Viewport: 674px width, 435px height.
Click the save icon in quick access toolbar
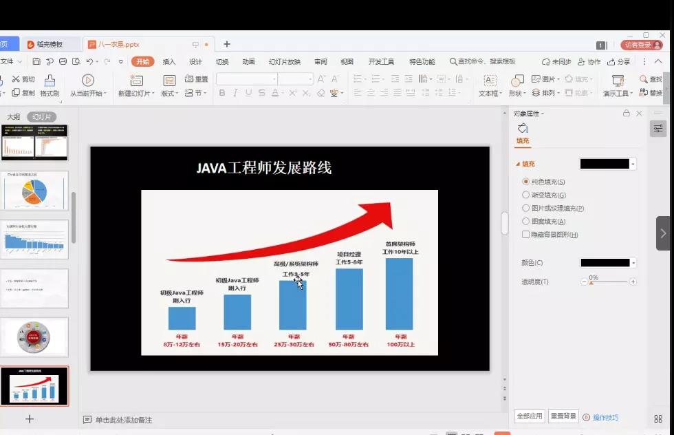pyautogui.click(x=36, y=62)
